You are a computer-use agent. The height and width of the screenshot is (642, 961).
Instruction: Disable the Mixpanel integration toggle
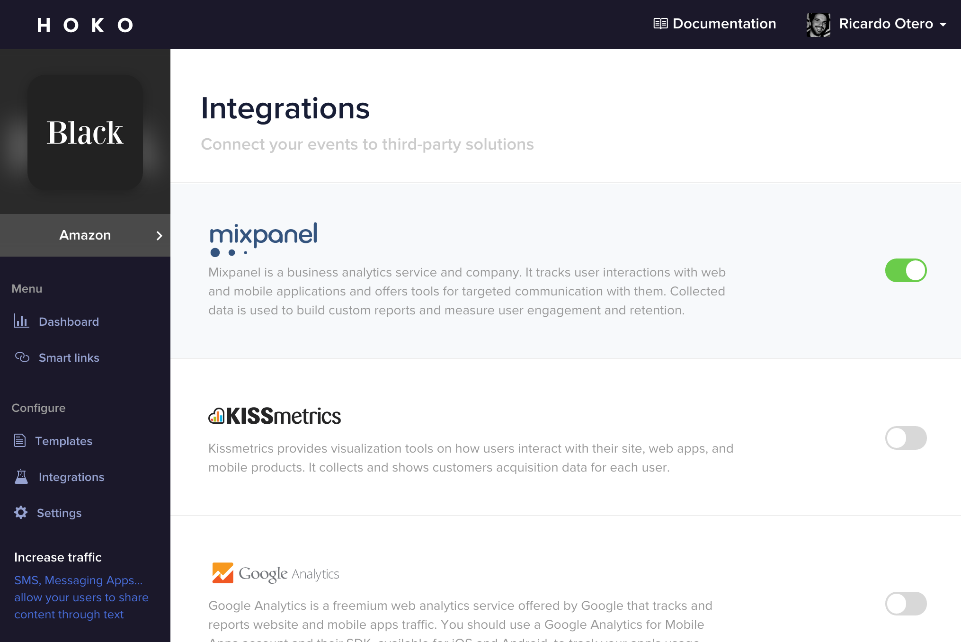point(906,271)
